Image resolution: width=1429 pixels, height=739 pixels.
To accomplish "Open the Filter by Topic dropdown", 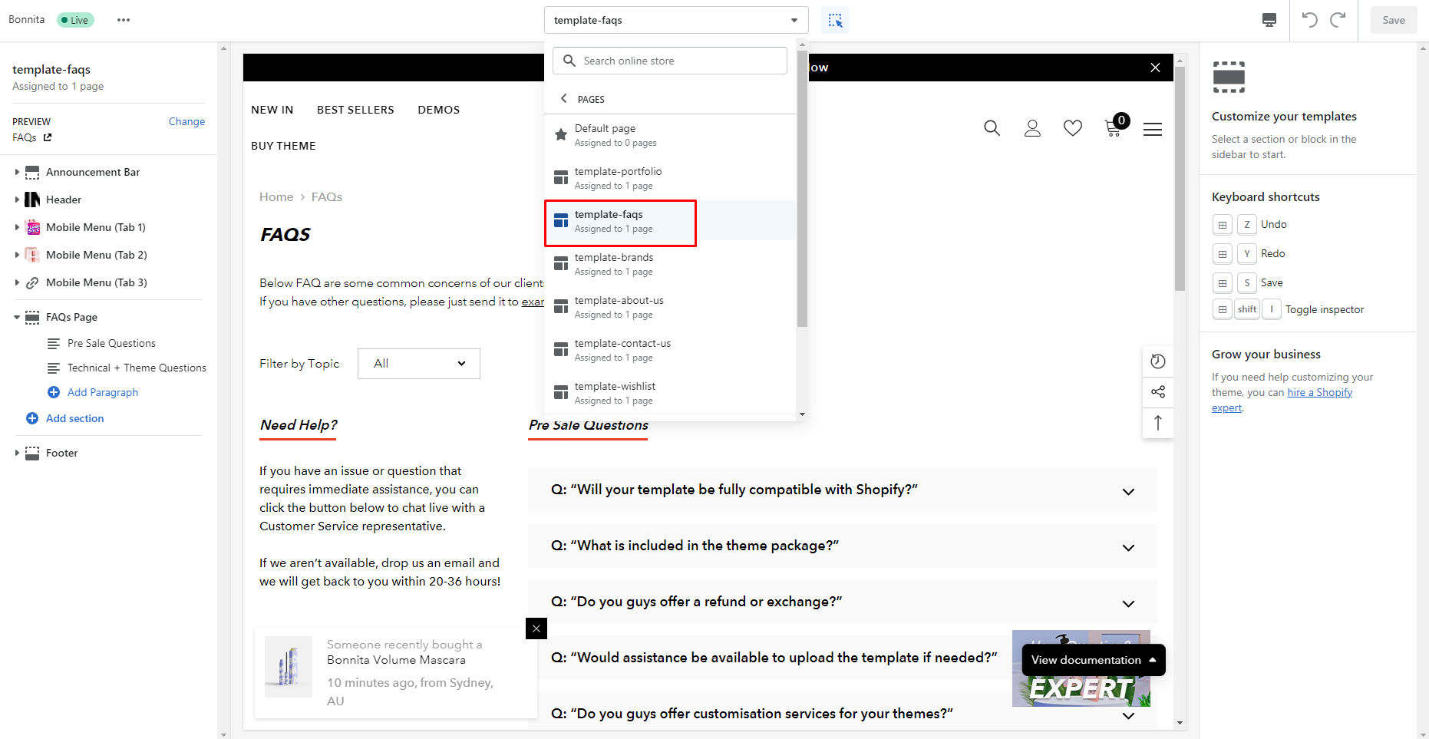I will point(419,364).
